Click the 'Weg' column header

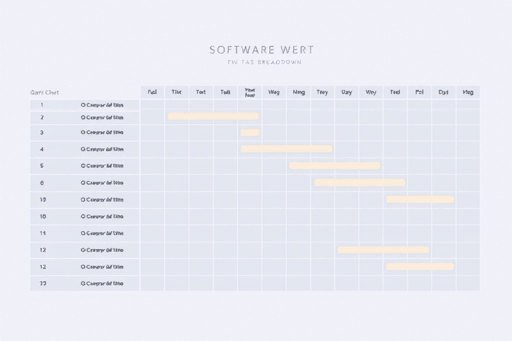273,93
